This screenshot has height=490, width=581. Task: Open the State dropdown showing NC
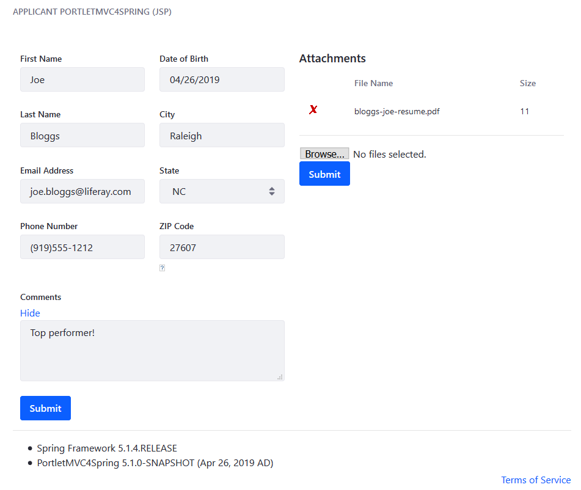(222, 191)
